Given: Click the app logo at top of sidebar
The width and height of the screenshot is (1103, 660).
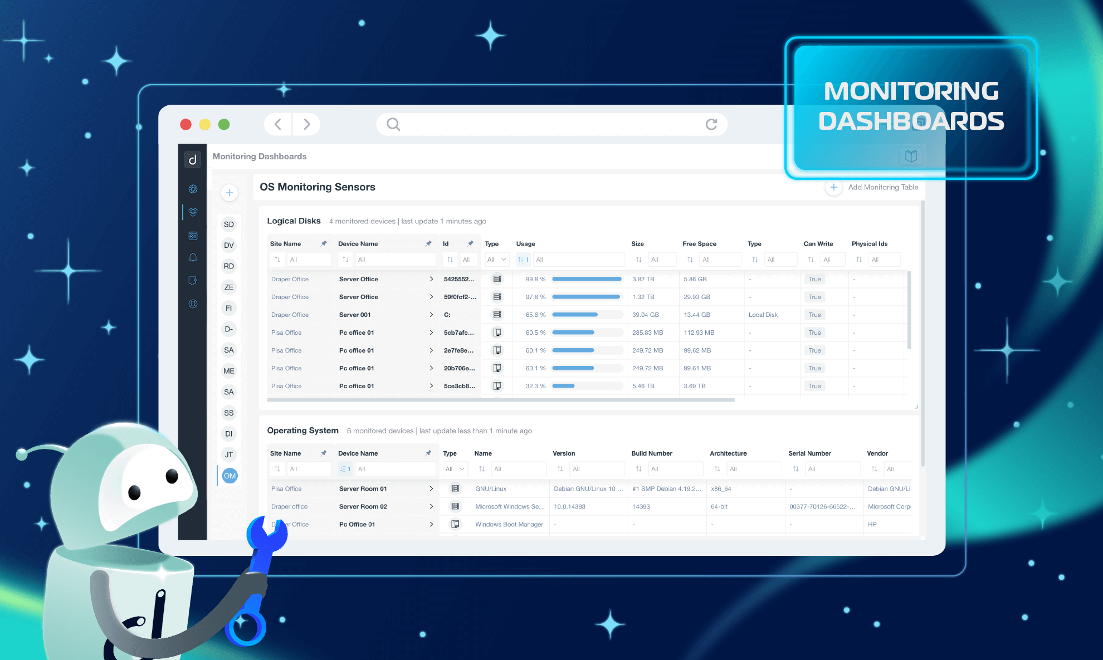Looking at the screenshot, I should (x=193, y=159).
